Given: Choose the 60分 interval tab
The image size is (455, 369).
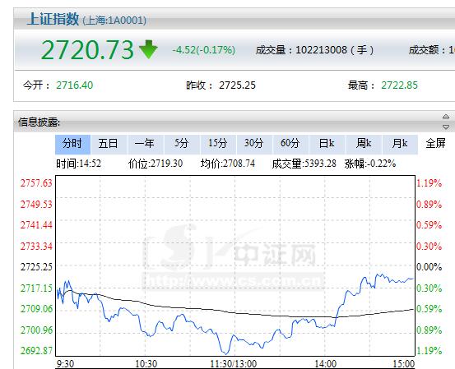Looking at the screenshot, I should click(x=290, y=144).
